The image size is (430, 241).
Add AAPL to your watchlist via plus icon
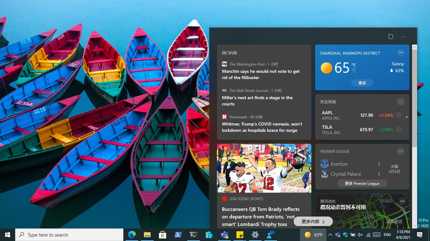[399, 115]
